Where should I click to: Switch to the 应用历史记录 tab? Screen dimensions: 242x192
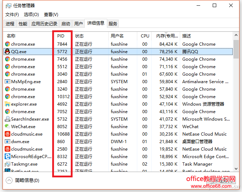click(x=44, y=24)
